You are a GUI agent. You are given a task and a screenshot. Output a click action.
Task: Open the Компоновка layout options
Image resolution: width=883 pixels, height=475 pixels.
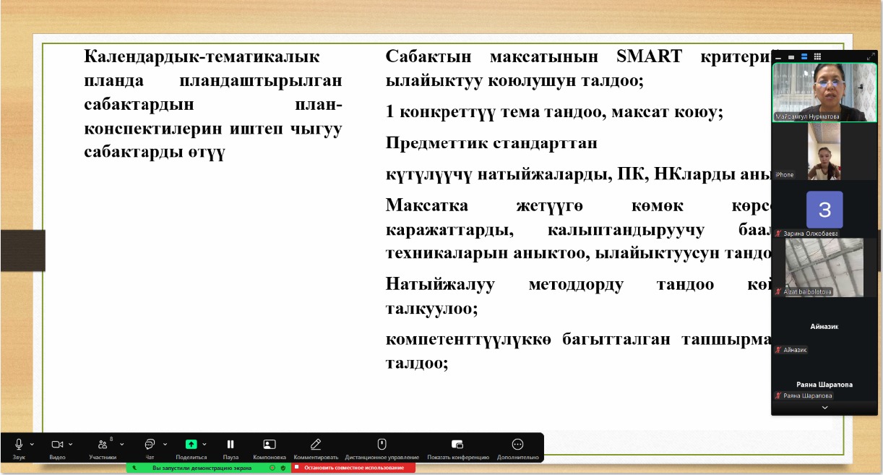(269, 445)
